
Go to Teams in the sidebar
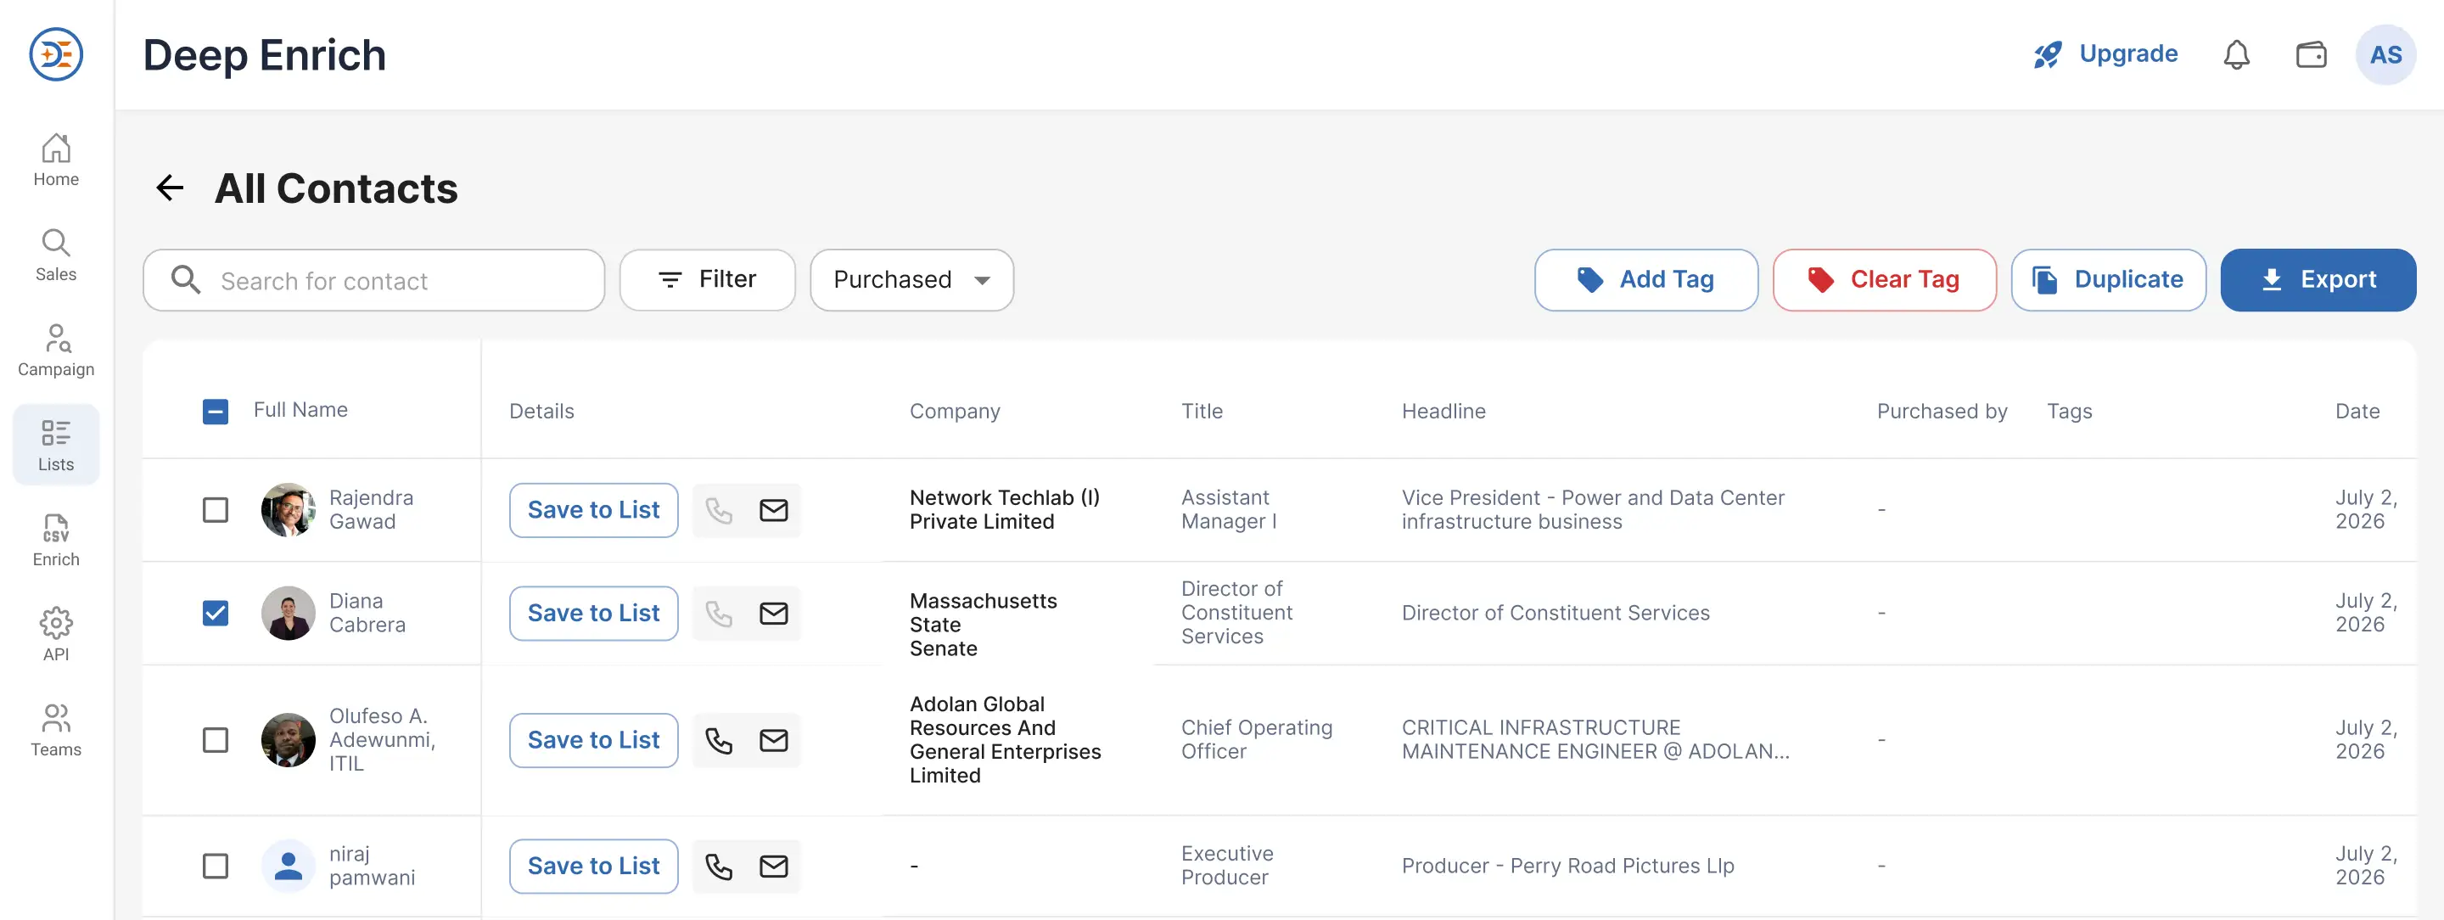pos(56,730)
